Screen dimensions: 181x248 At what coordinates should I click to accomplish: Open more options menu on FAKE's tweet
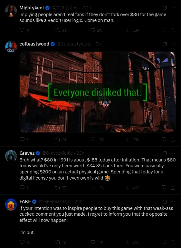(173, 201)
